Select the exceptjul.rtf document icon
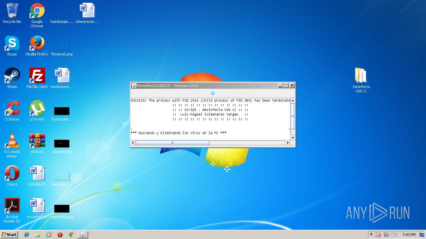Image resolution: width=426 pixels, height=239 pixels. click(x=37, y=209)
